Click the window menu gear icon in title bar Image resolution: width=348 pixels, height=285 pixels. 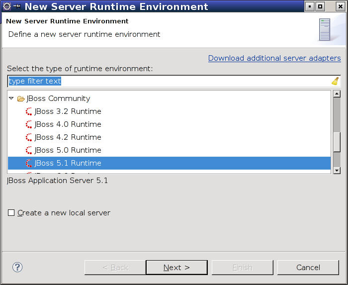click(6, 6)
